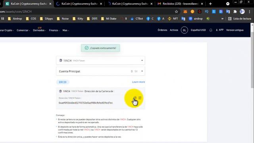Open the COS bookmark folder

(31, 19)
